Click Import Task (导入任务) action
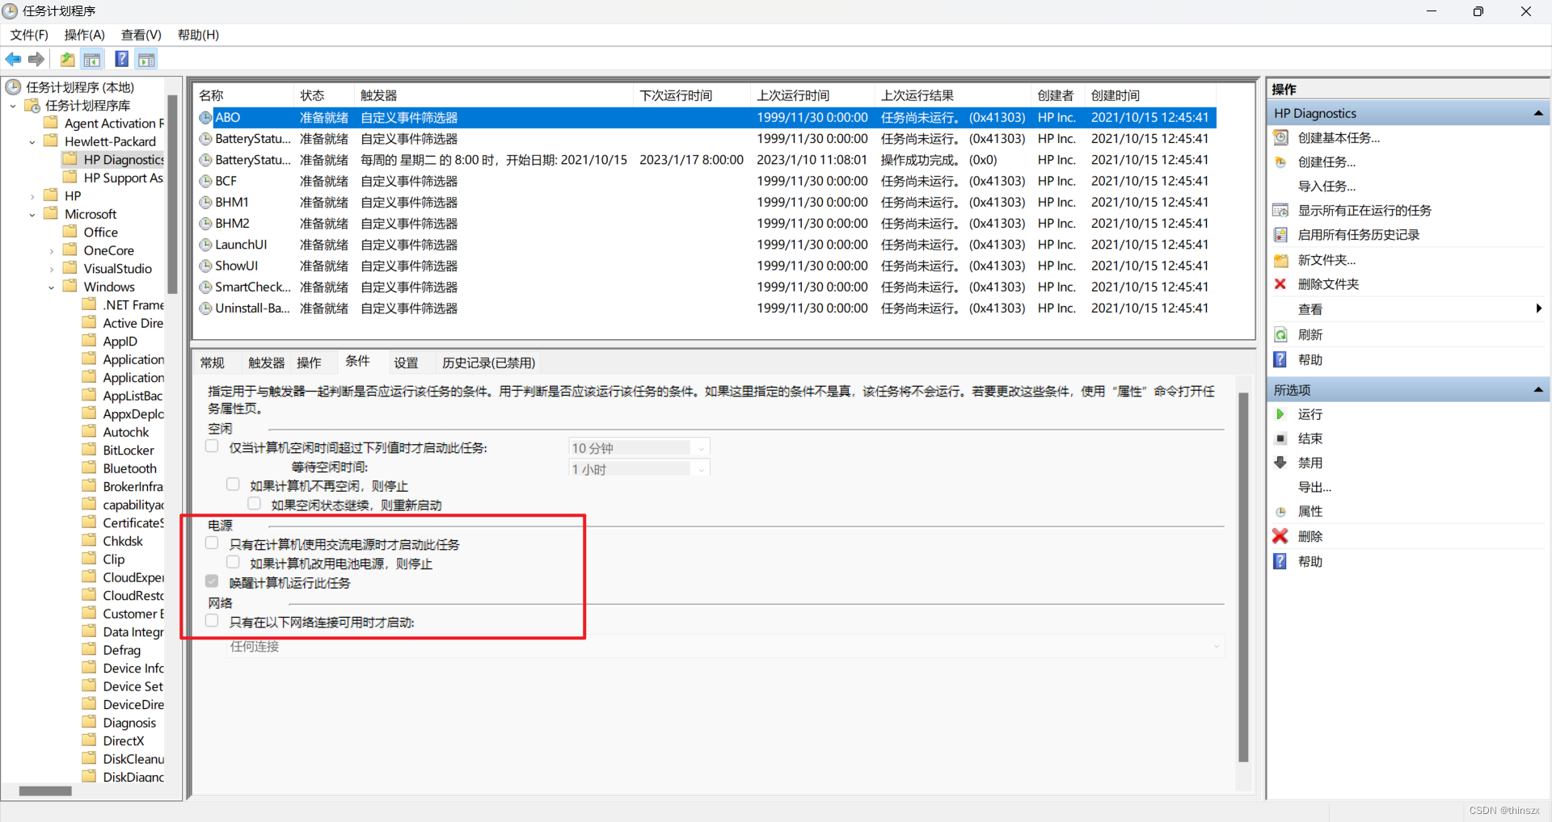Screen dimensions: 1552x822 pos(1326,187)
